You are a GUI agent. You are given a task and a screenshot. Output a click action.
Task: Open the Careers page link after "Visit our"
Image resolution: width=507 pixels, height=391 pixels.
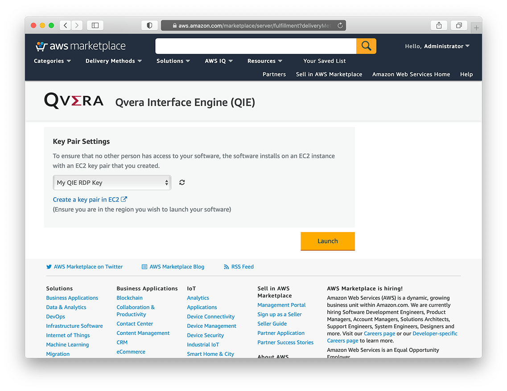(x=379, y=334)
